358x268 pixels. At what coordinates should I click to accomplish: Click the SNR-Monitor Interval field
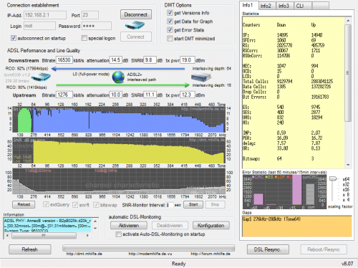coord(169,205)
